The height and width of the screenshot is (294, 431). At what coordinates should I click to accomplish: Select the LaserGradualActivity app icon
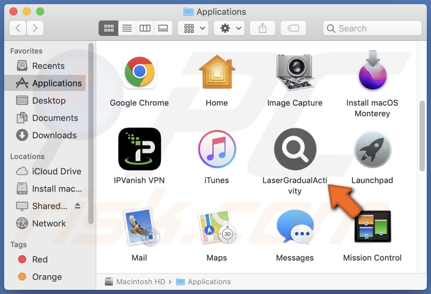(x=295, y=149)
